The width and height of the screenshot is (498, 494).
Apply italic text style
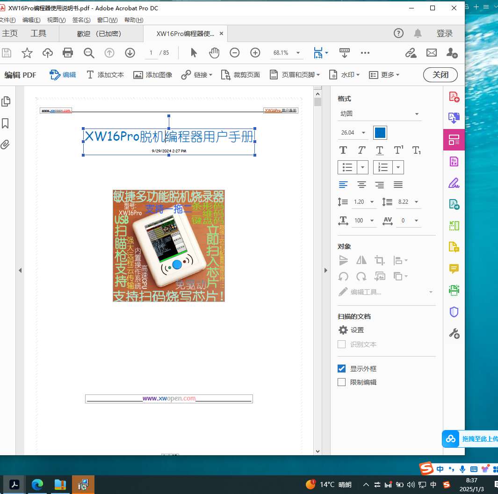coord(361,150)
